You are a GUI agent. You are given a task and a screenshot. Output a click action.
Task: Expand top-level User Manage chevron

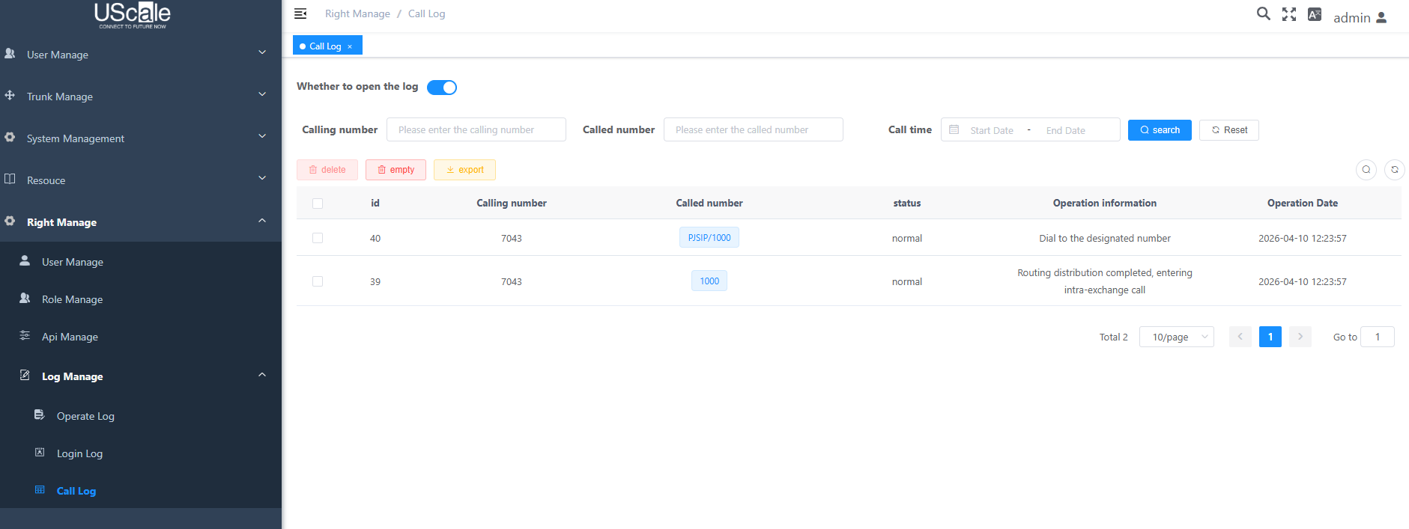coord(262,52)
